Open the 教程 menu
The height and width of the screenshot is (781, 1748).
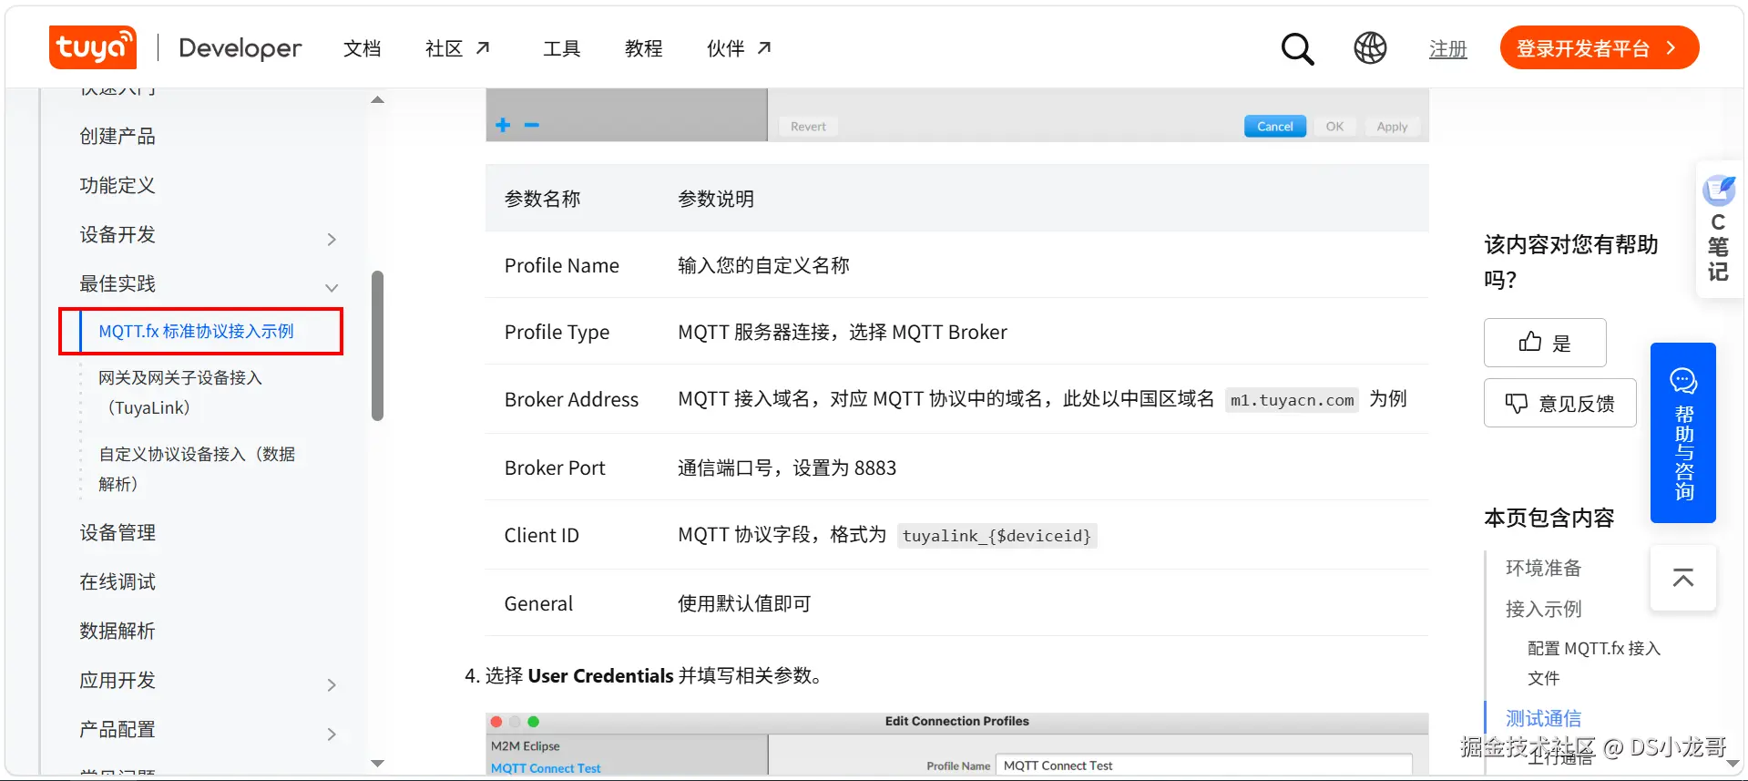tap(643, 48)
